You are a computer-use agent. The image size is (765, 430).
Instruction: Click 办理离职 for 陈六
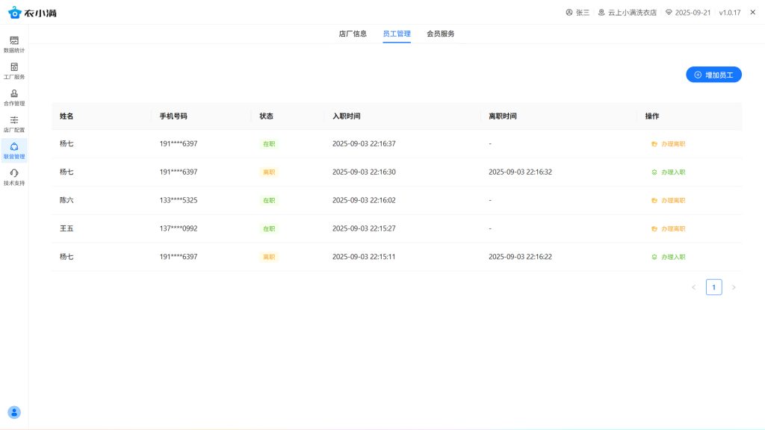[x=669, y=201]
